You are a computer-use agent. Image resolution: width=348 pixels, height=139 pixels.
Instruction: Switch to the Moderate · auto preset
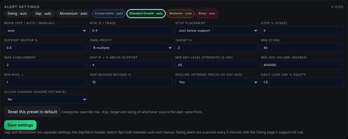[180, 13]
